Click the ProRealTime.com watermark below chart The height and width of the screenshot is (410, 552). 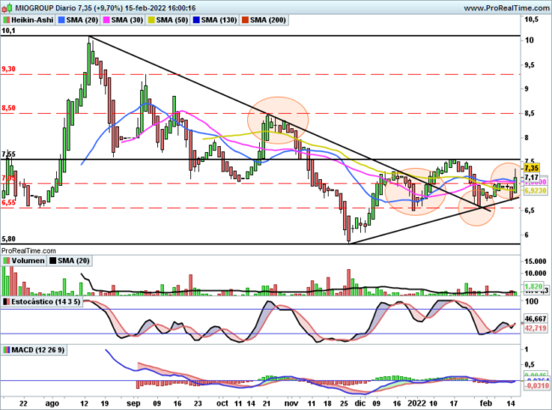coord(29,250)
